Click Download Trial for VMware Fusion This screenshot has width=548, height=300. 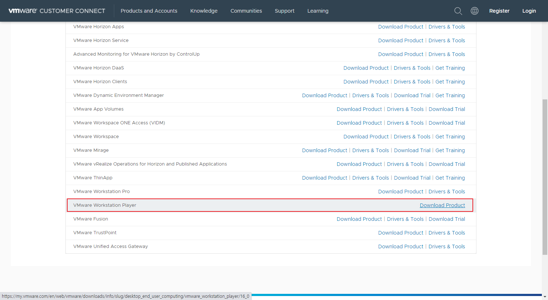click(x=447, y=219)
